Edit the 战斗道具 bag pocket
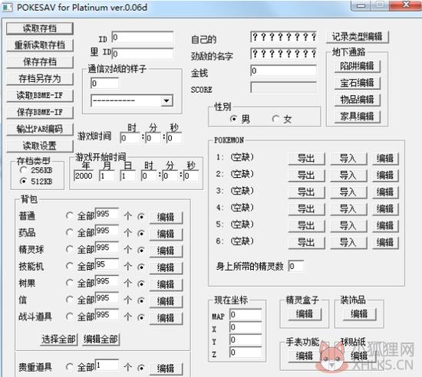The height and width of the screenshot is (377, 422). pyautogui.click(x=166, y=318)
